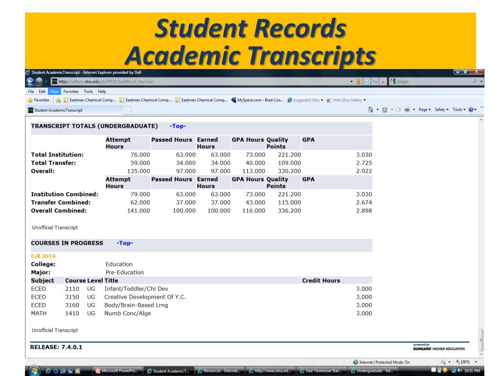501x376 pixels.
Task: Click the orange media player quick launch icon
Action: click(77, 371)
